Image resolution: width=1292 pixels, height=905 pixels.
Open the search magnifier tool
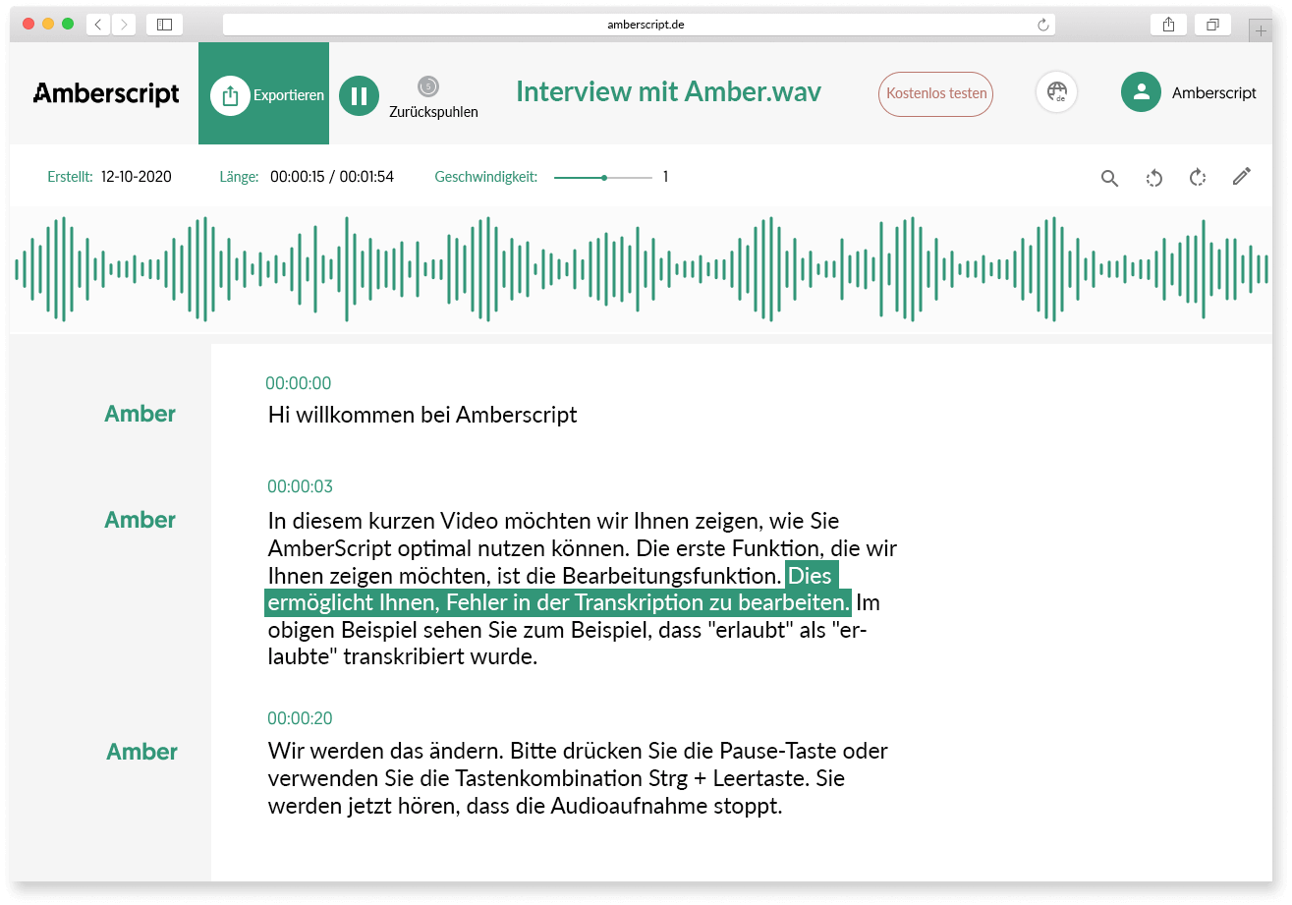pyautogui.click(x=1109, y=178)
